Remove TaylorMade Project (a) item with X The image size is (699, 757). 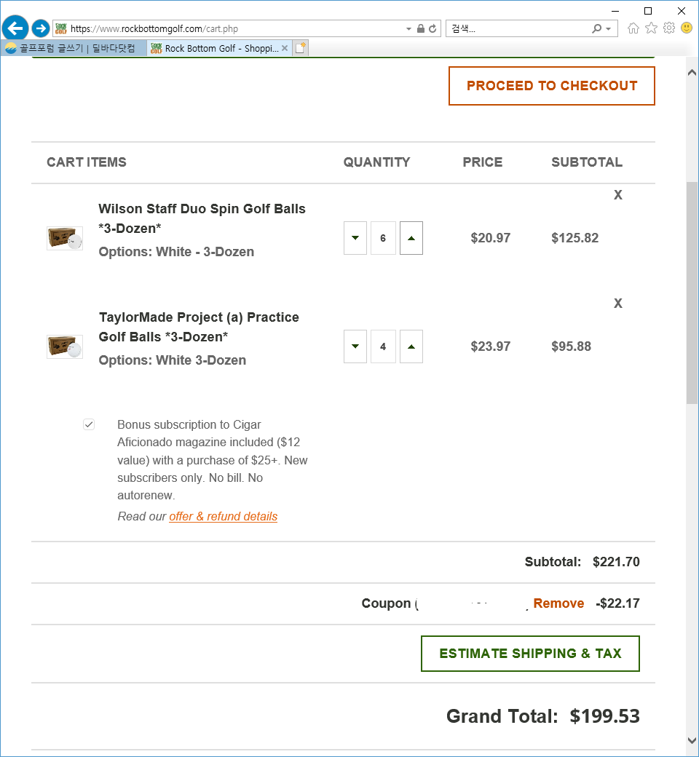[618, 304]
